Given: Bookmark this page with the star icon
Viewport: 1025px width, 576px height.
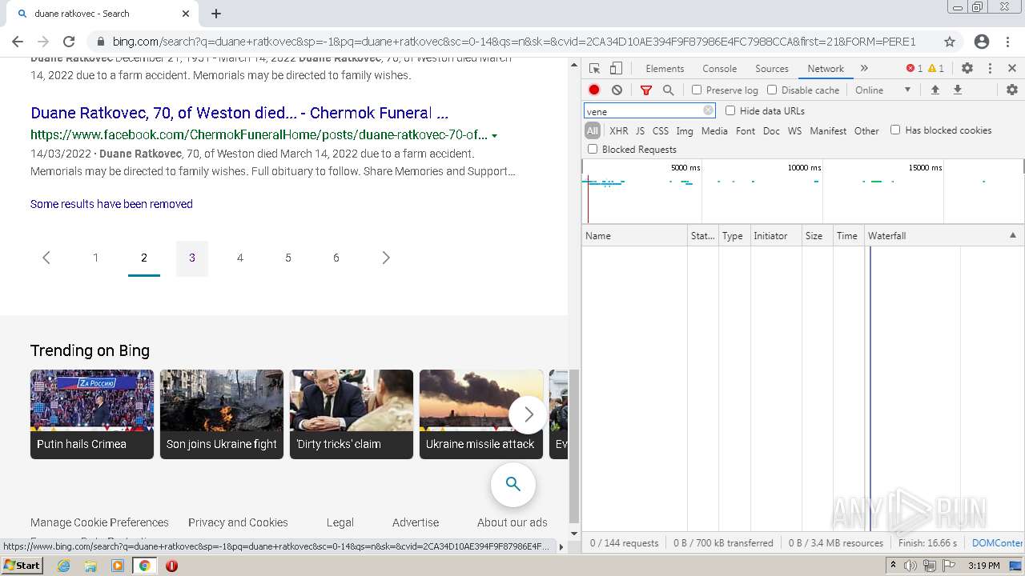Looking at the screenshot, I should click(x=950, y=42).
